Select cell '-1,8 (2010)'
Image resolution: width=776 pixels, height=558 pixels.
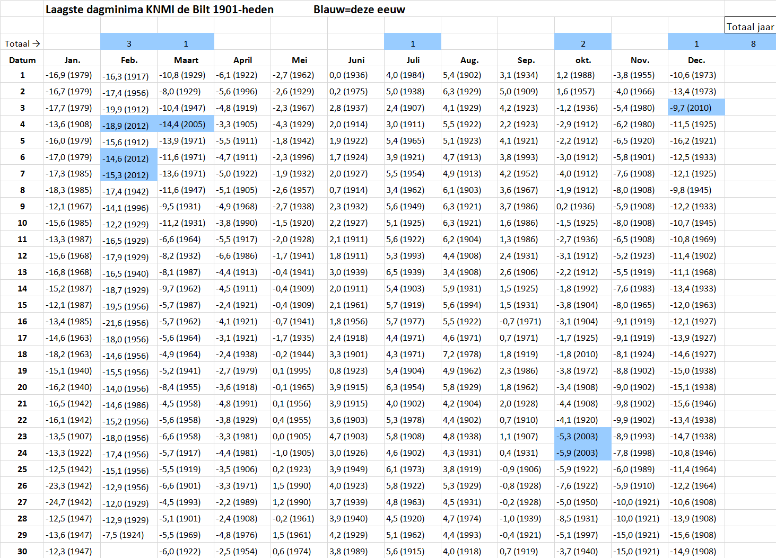click(x=583, y=354)
